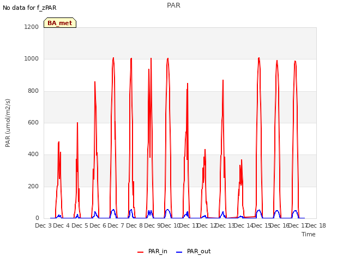Click the Dec 4 x-axis label
Screen dimensions: 349x262
62,225
